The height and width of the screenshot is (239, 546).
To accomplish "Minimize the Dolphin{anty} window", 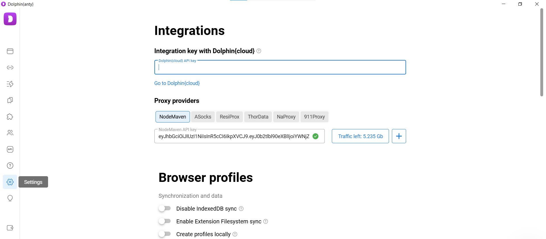I will coord(504,4).
